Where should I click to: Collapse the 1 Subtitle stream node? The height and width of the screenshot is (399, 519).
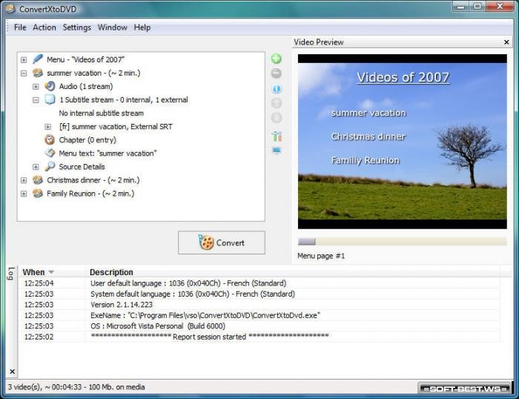[36, 99]
